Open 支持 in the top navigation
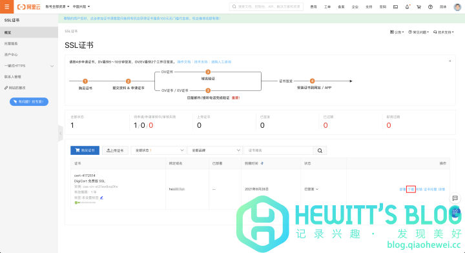Image resolution: width=465 pixels, height=253 pixels. (x=369, y=7)
